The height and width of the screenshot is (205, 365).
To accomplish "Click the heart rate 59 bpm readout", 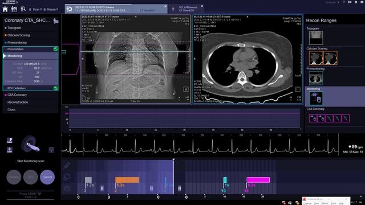I will [x=355, y=147].
